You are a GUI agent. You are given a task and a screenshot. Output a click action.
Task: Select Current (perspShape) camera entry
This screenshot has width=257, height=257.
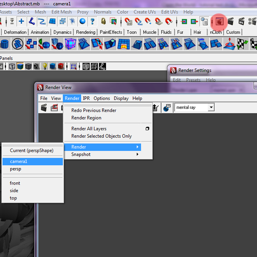point(32,150)
